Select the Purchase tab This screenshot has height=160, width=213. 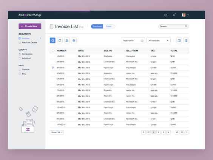[97, 26]
